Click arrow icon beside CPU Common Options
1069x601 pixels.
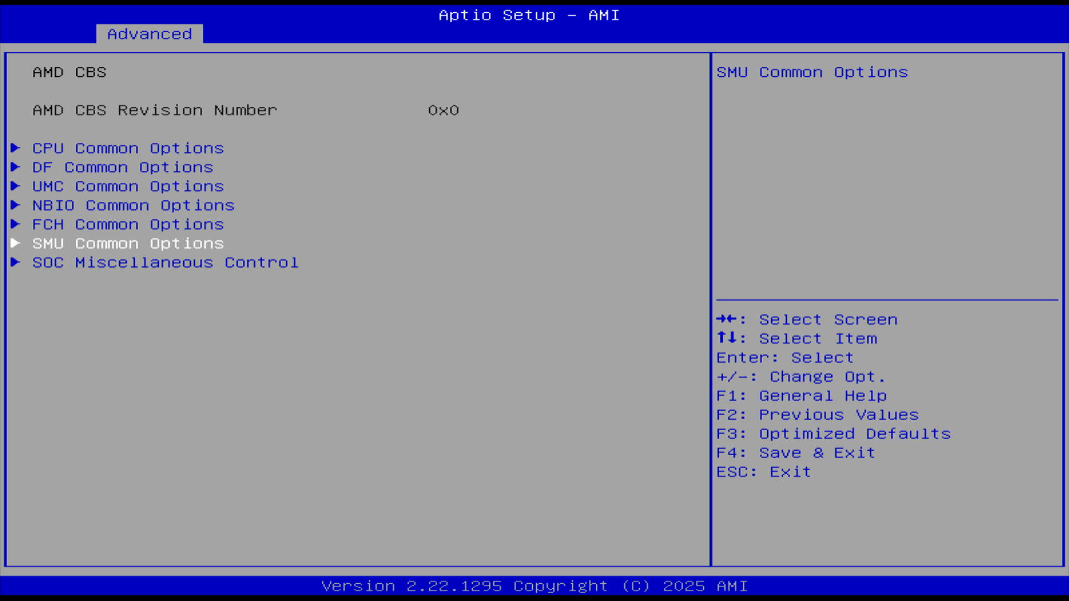point(16,148)
